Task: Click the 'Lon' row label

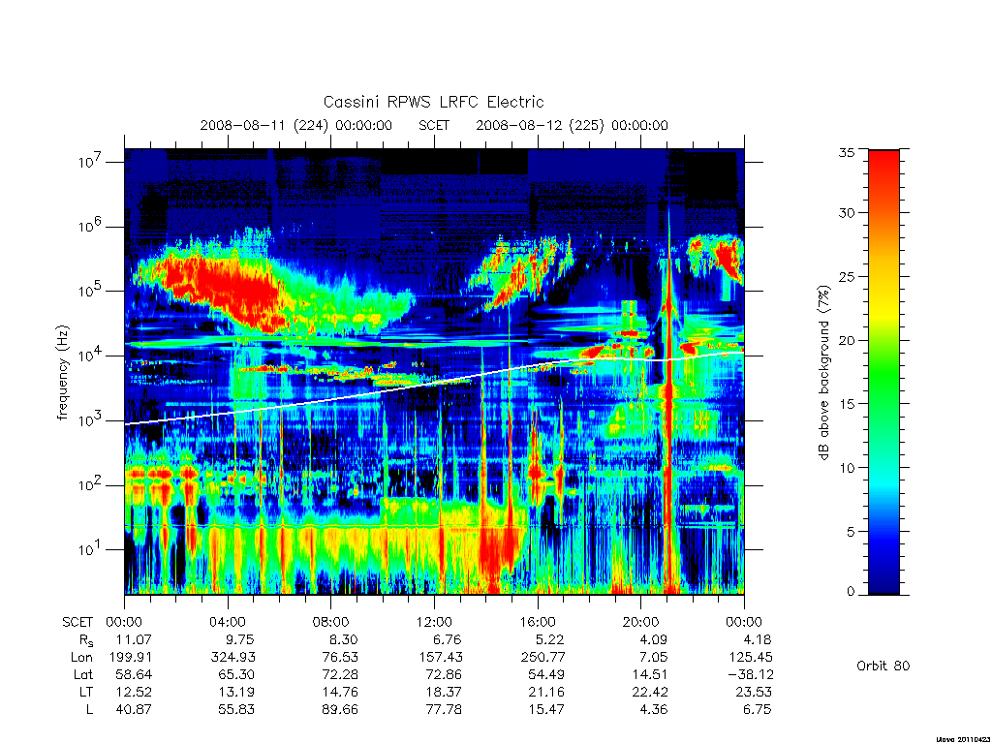Action: tap(81, 658)
